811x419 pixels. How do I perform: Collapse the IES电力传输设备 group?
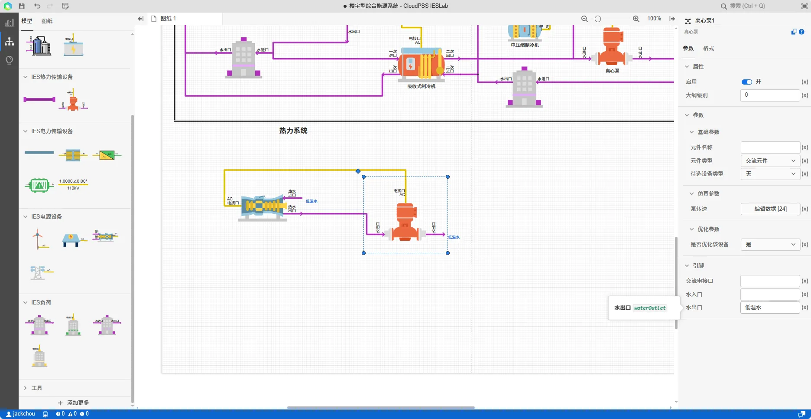25,131
